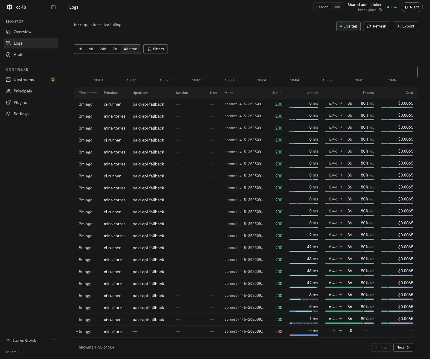Click the 2 ms latency value
The width and height of the screenshot is (430, 359).
click(314, 235)
